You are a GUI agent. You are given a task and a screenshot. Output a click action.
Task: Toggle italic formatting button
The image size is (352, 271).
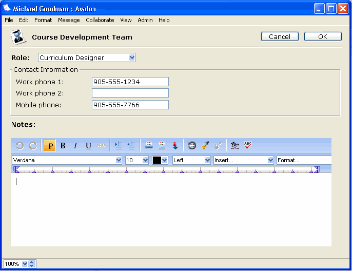click(75, 146)
